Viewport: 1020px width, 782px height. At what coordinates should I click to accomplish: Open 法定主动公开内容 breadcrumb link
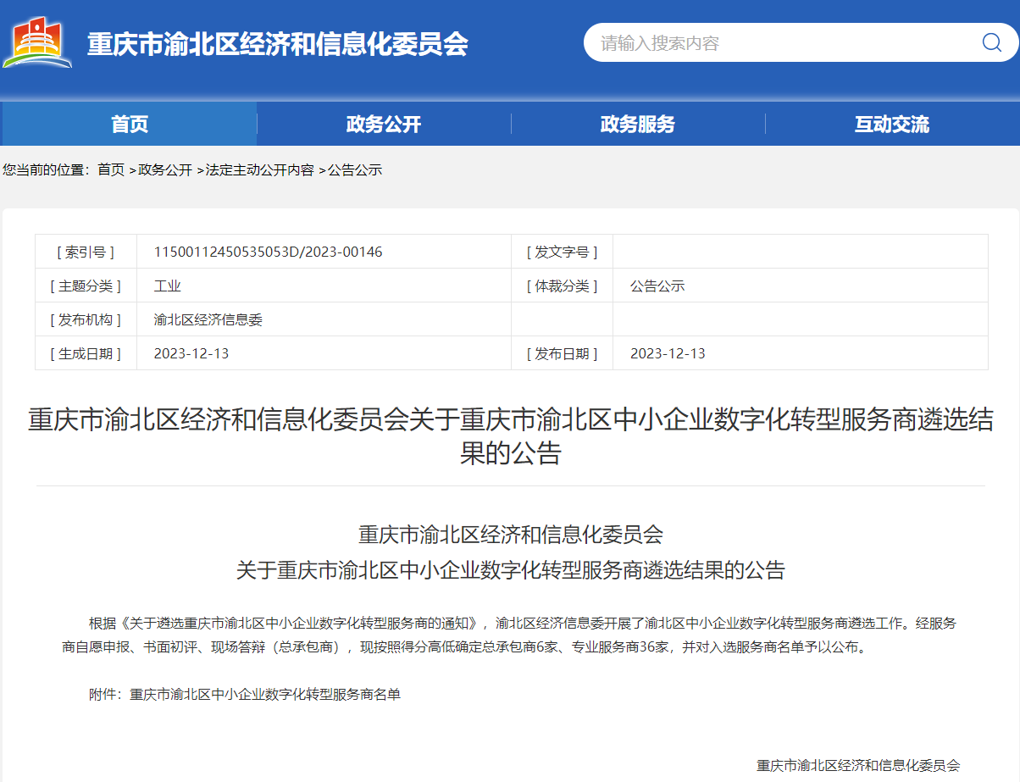coord(260,169)
